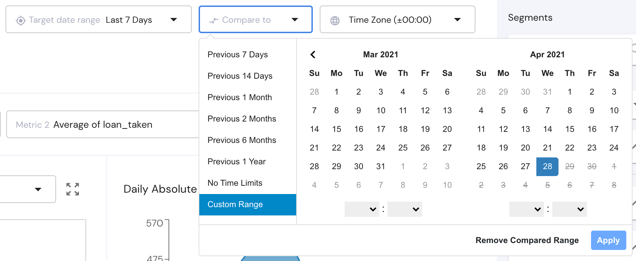The image size is (636, 261).
Task: Click the Daily Absolute chart title
Action: pyautogui.click(x=160, y=189)
